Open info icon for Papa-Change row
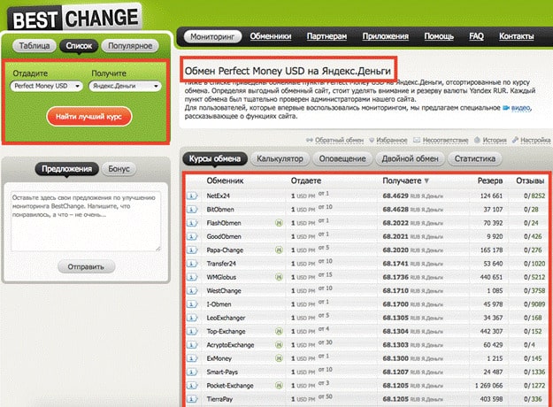This screenshot has height=407, width=553. click(192, 250)
